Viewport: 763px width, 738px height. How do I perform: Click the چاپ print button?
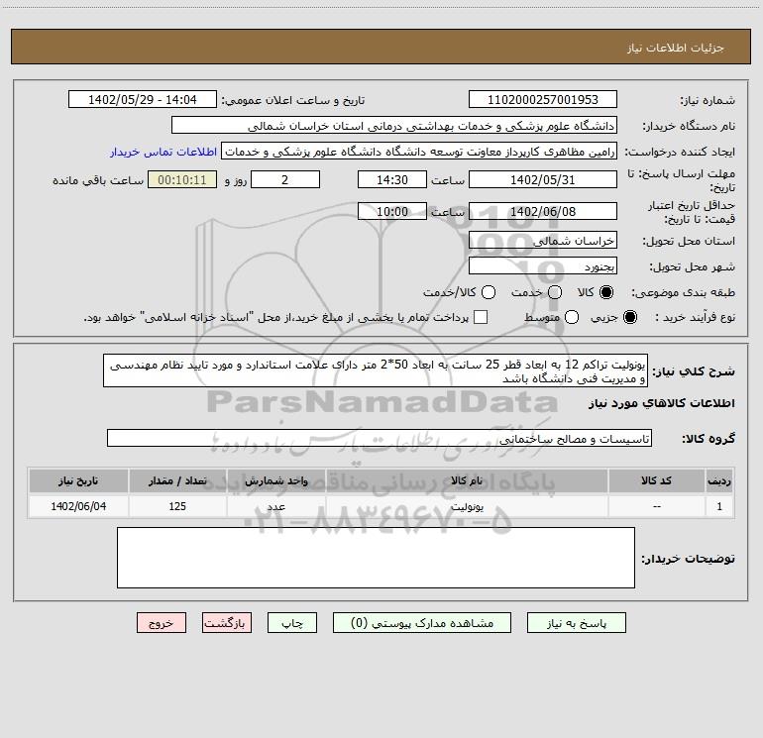click(292, 623)
